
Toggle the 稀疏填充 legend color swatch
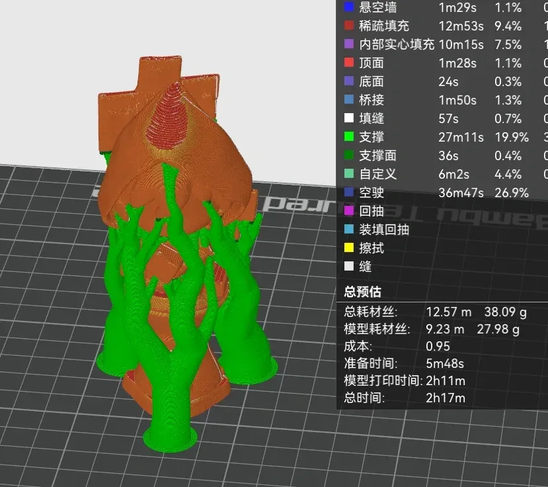click(x=349, y=26)
